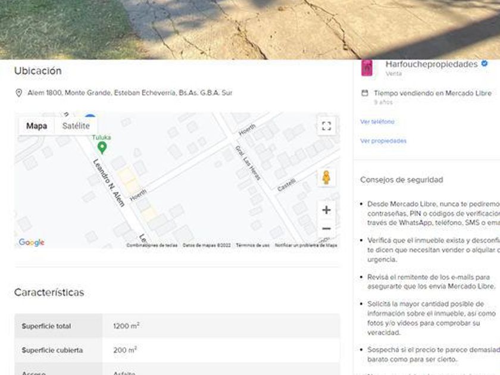Click Notificar un problema de Maps
The height and width of the screenshot is (375, 500).
(x=306, y=245)
